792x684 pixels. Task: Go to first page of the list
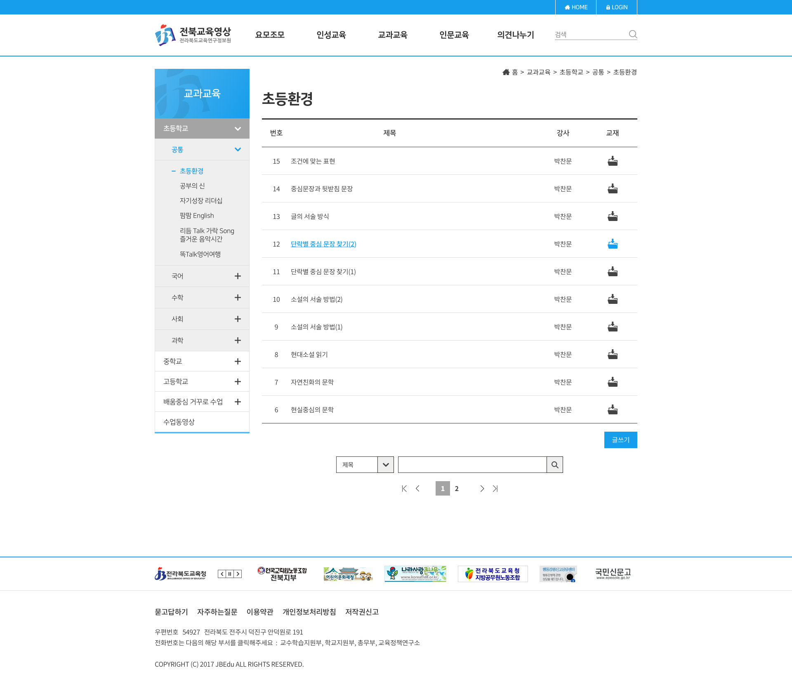(x=404, y=489)
